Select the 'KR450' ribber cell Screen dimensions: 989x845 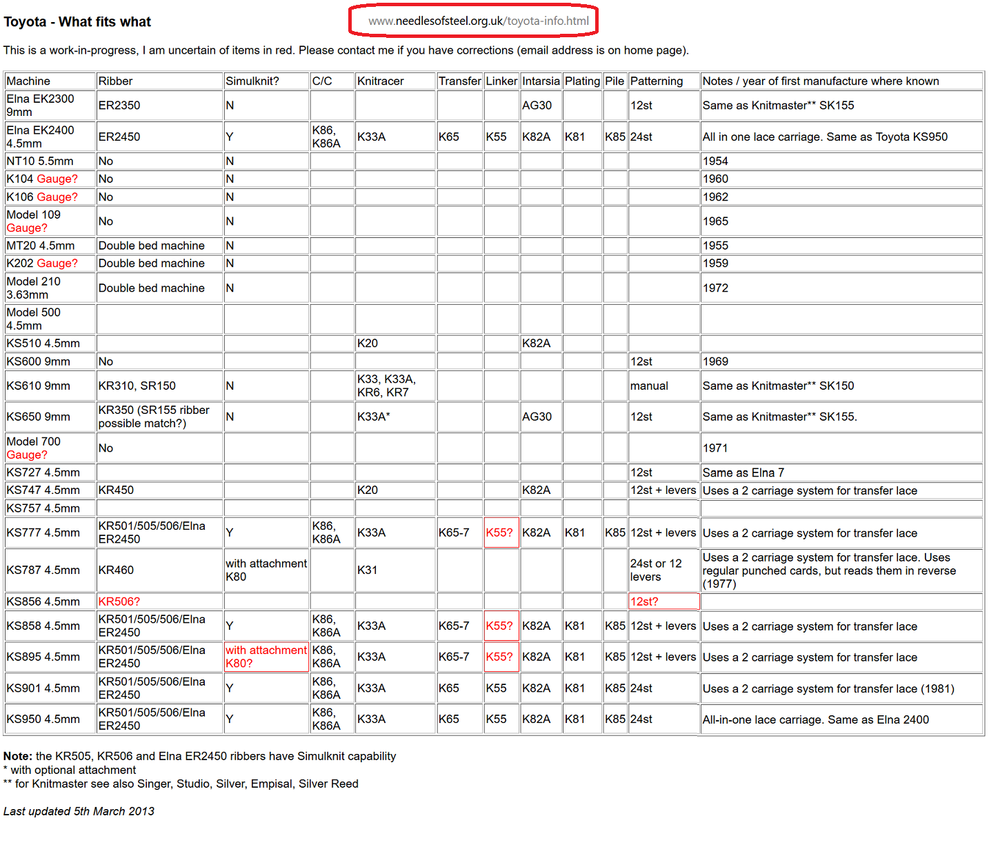[x=159, y=490]
